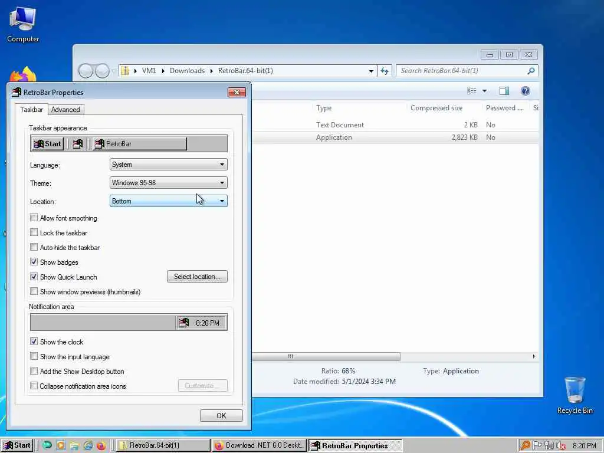Screen dimensions: 604x453
Task: Switch to Download .NET 6.0 Desktop Firefox task
Action: tap(259, 445)
